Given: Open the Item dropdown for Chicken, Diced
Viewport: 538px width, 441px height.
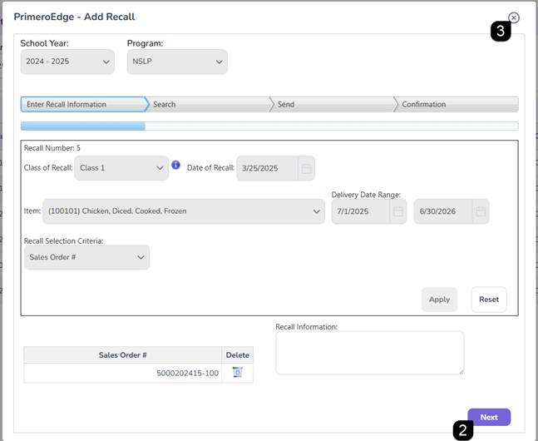Looking at the screenshot, I should click(184, 211).
